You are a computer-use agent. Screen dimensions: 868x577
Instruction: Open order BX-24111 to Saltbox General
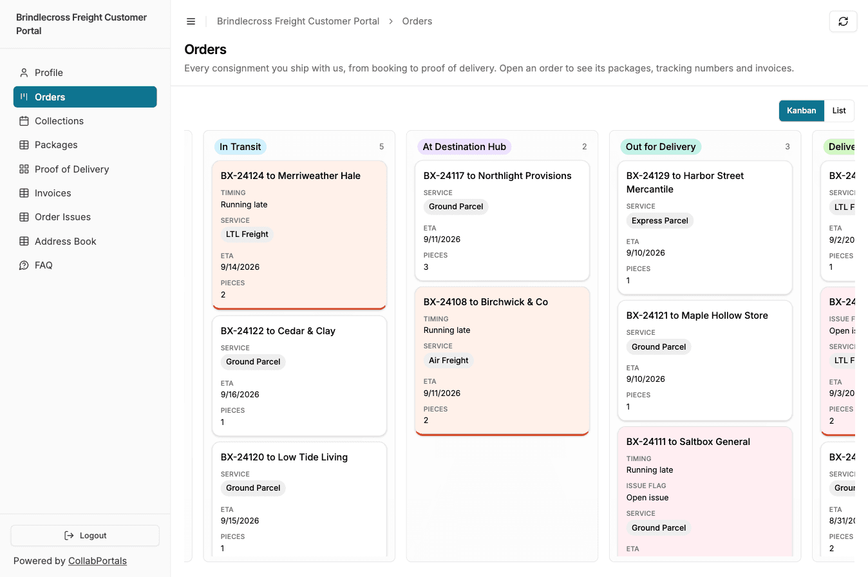click(705, 492)
